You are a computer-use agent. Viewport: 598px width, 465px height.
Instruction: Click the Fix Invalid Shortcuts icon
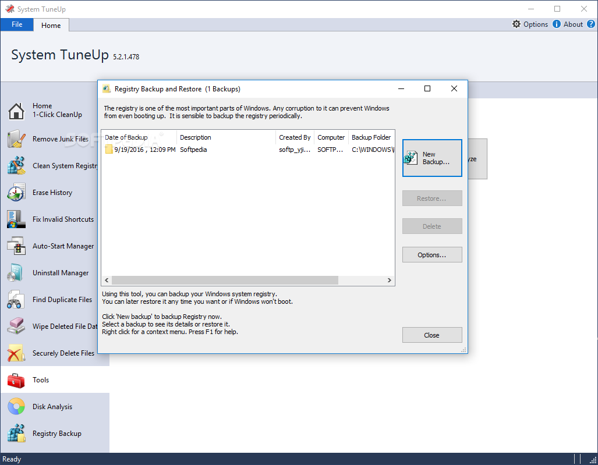click(16, 219)
